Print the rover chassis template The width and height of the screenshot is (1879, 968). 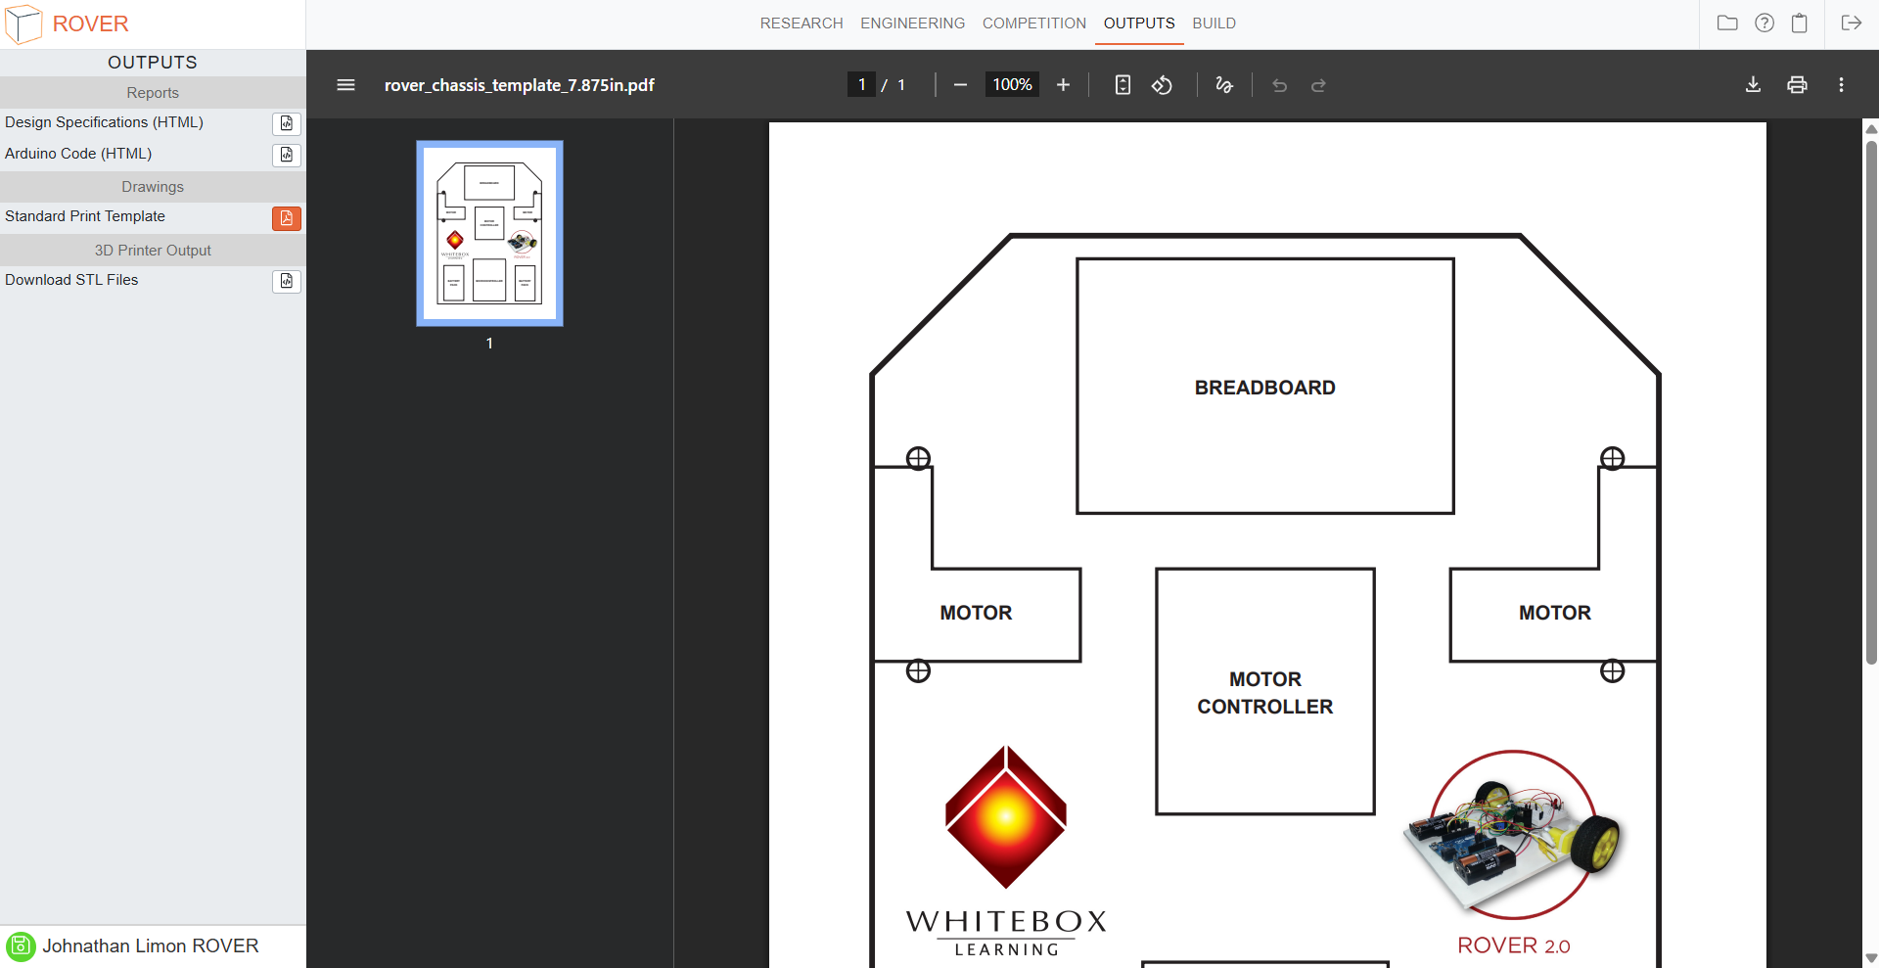point(1797,85)
